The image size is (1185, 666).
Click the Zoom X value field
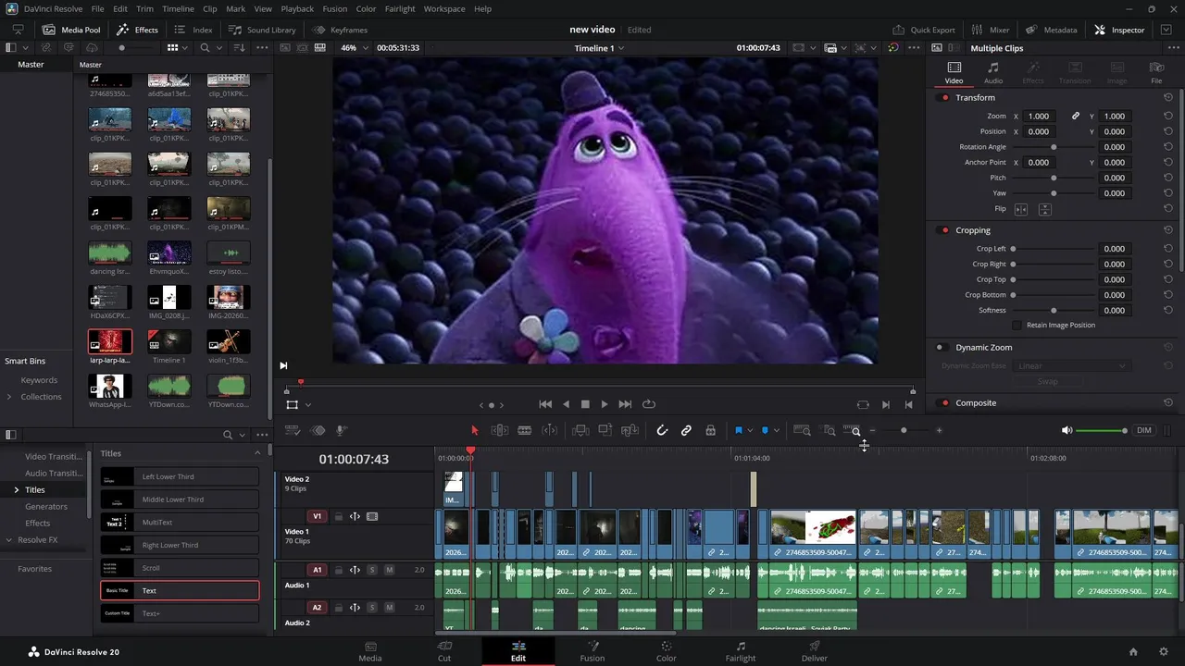coord(1040,117)
